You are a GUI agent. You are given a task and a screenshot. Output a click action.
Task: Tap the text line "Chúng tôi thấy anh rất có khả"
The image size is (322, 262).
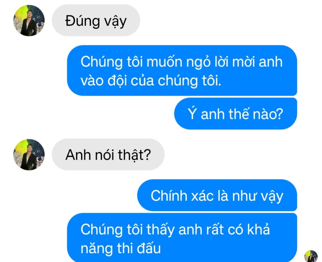(175, 230)
